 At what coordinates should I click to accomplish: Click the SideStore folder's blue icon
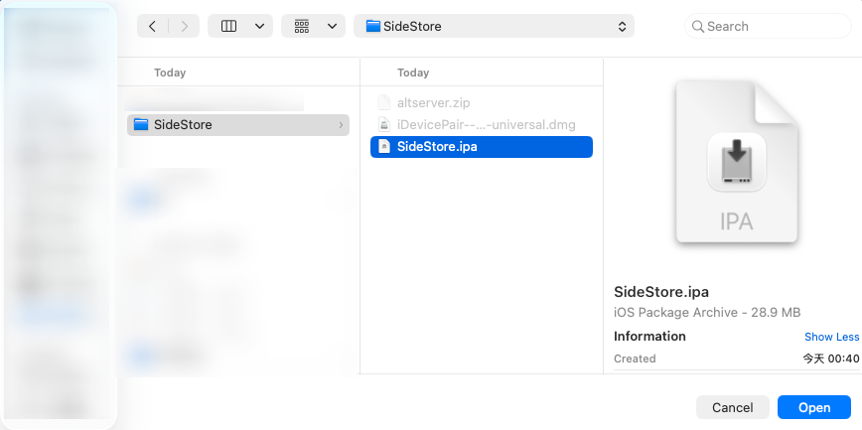point(141,125)
